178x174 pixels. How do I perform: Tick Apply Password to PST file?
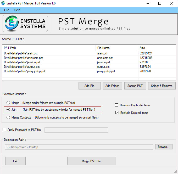pos(4,130)
